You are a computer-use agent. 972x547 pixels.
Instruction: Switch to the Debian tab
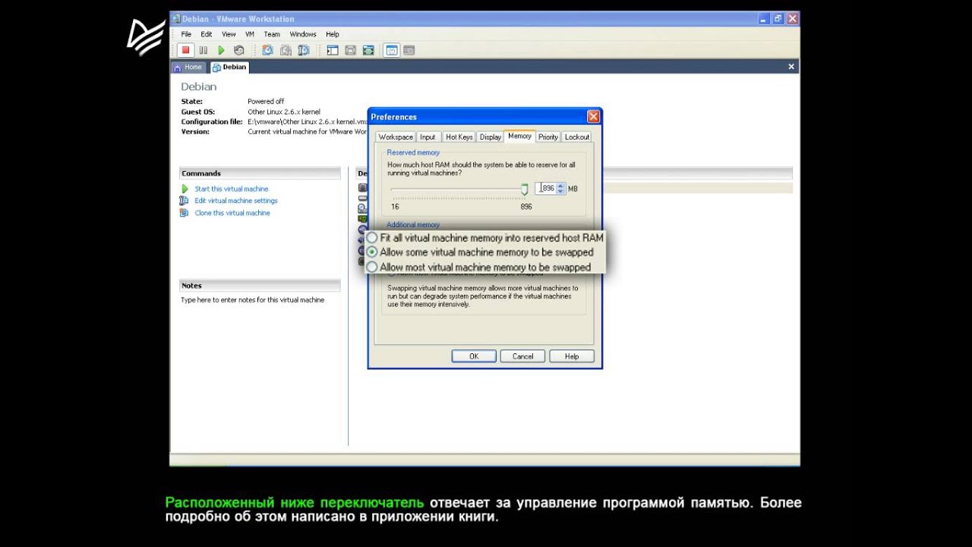pyautogui.click(x=229, y=67)
